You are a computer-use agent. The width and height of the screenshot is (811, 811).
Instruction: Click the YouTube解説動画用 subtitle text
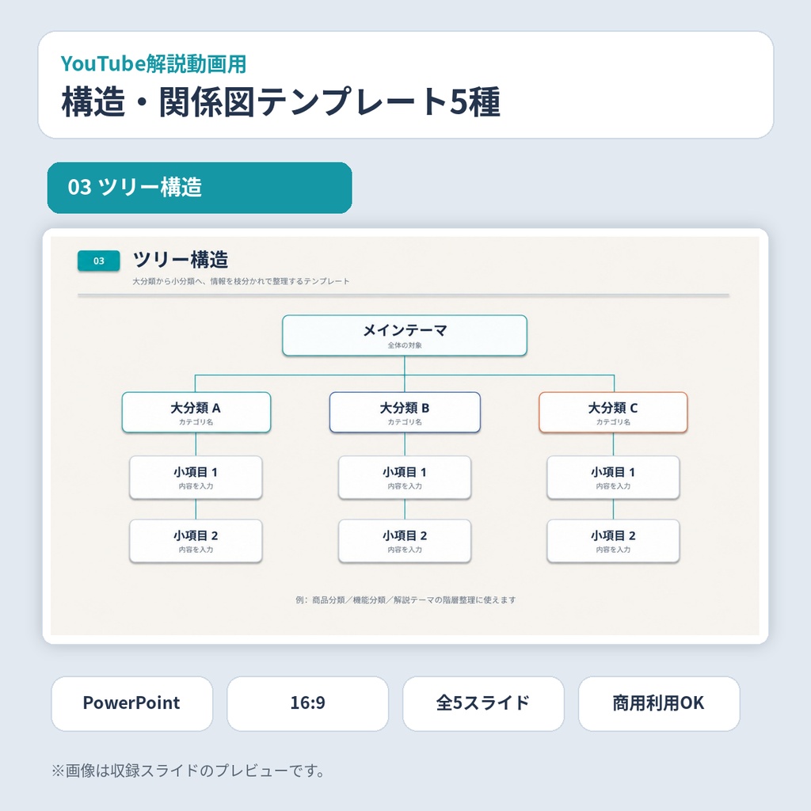pyautogui.click(x=154, y=63)
